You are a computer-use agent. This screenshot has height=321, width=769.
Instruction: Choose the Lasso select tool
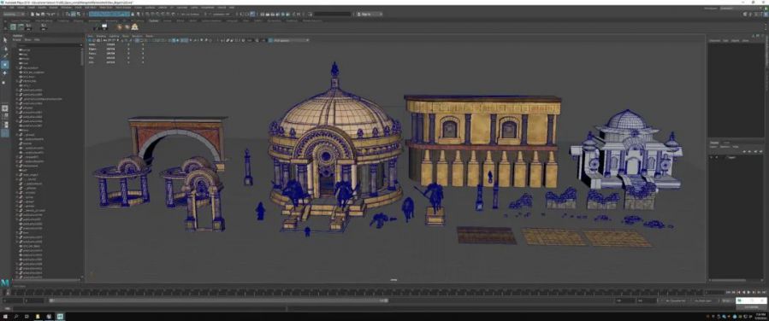pos(5,49)
